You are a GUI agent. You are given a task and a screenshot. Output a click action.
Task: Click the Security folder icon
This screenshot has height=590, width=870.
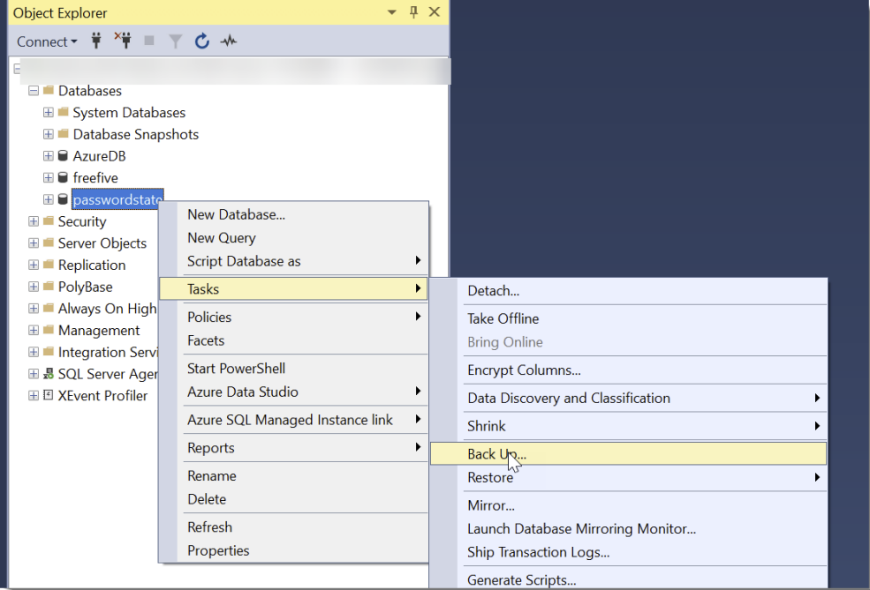coord(49,220)
